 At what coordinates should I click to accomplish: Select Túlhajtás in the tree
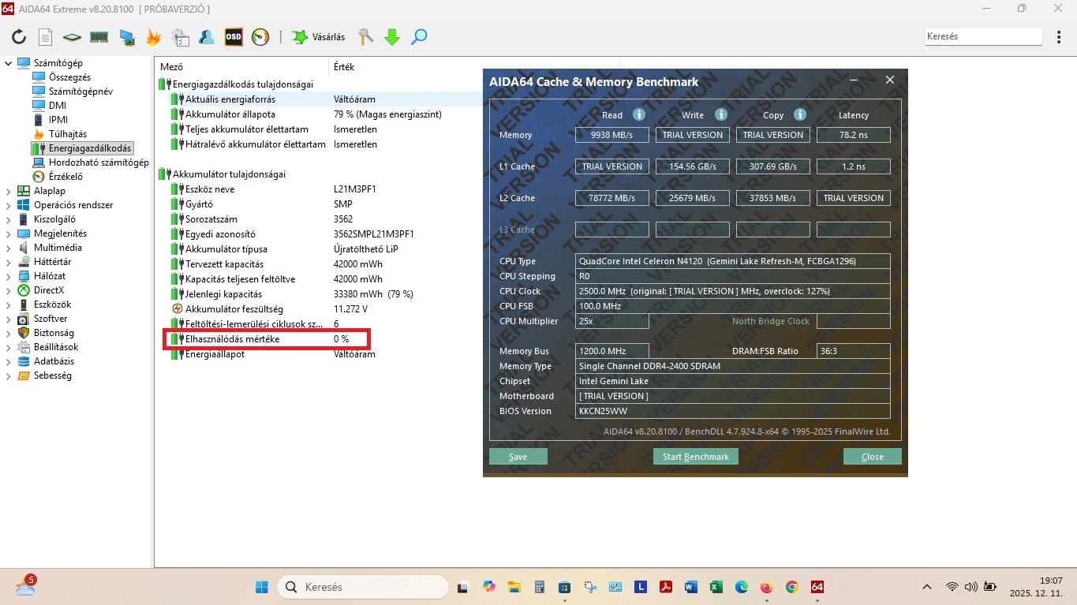(68, 134)
